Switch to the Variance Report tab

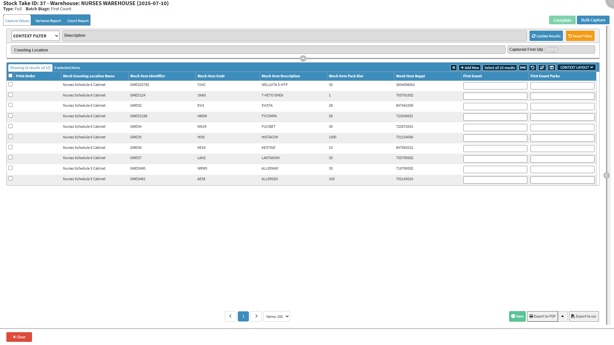pos(48,21)
